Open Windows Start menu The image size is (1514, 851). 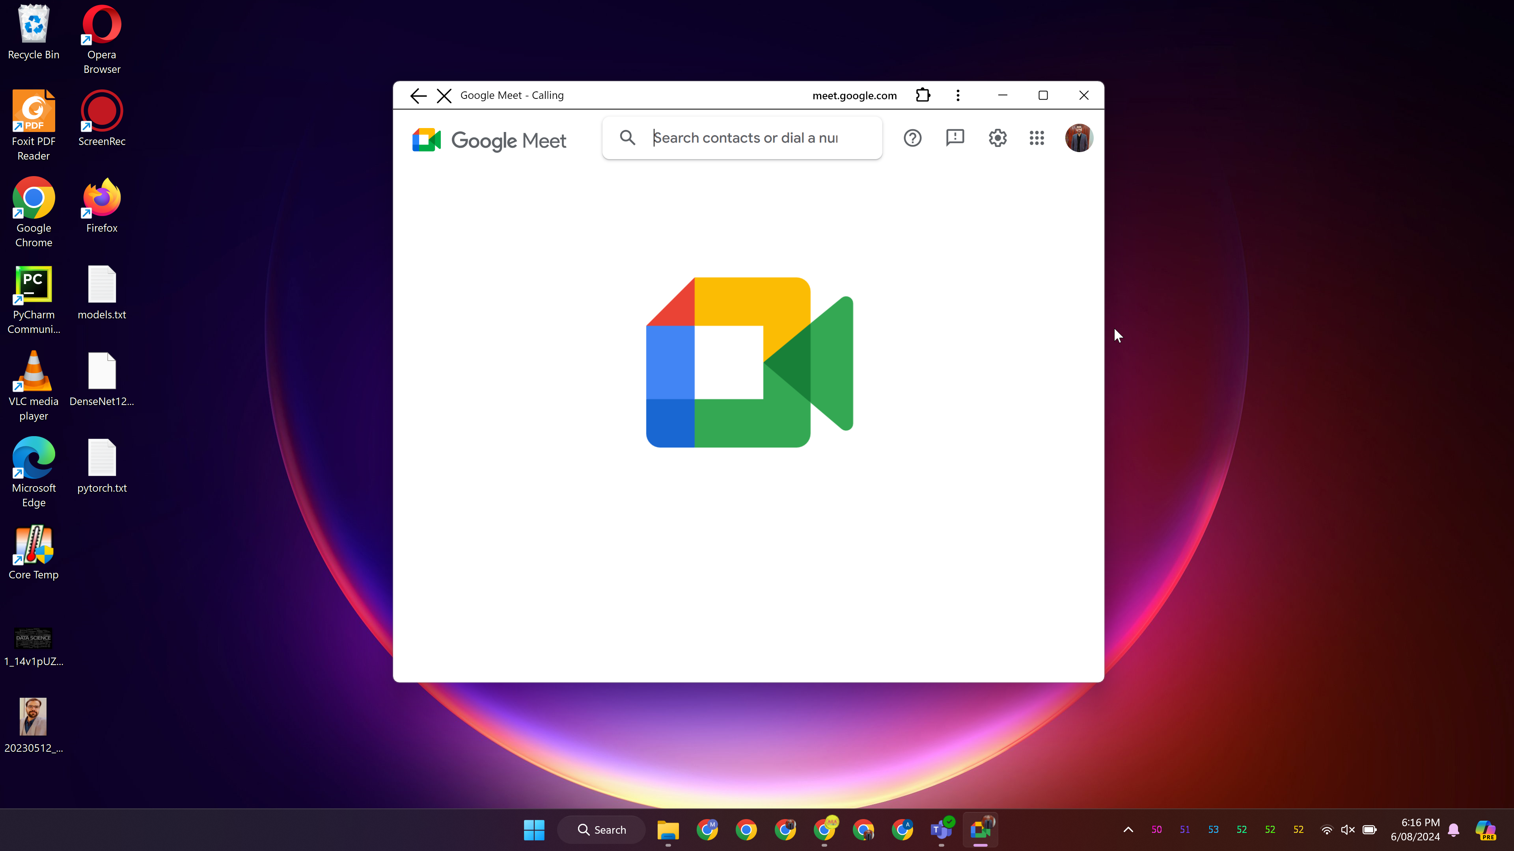(534, 829)
